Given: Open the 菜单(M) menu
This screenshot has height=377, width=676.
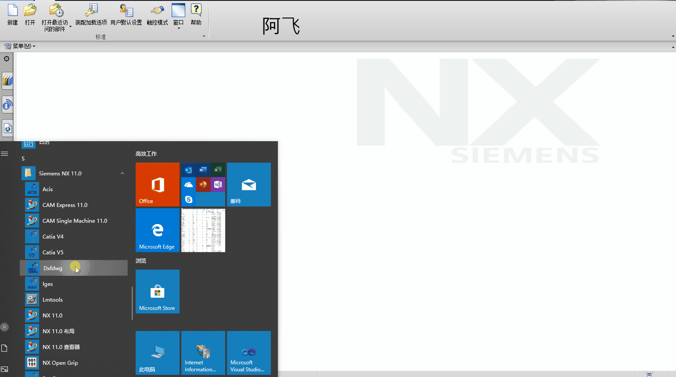Looking at the screenshot, I should coord(20,46).
